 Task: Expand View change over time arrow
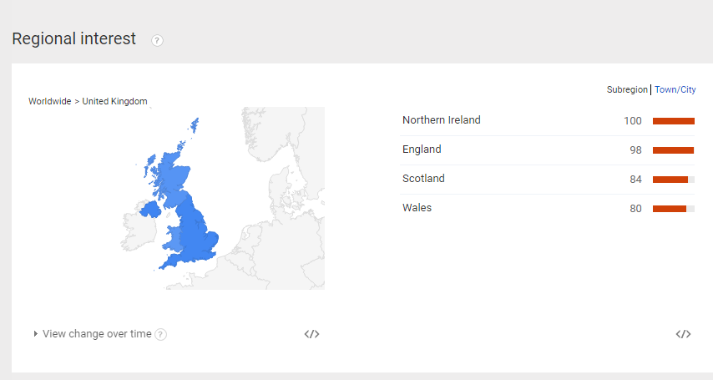36,334
